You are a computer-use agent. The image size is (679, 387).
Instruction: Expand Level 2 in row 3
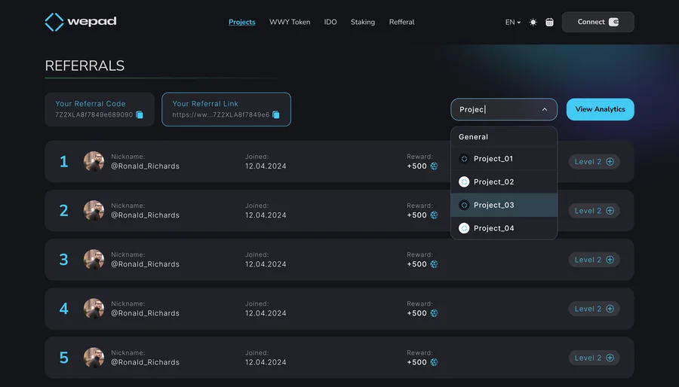coord(595,260)
